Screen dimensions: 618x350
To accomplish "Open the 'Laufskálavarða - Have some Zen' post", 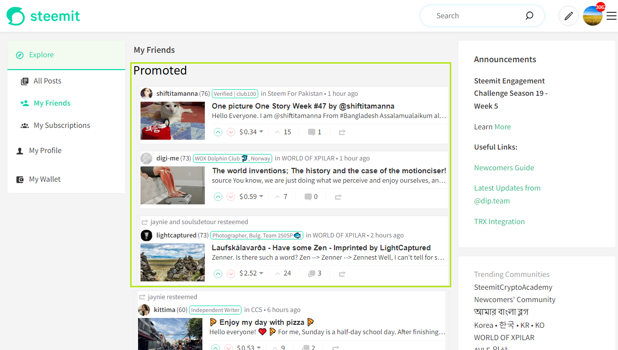I will click(x=321, y=248).
